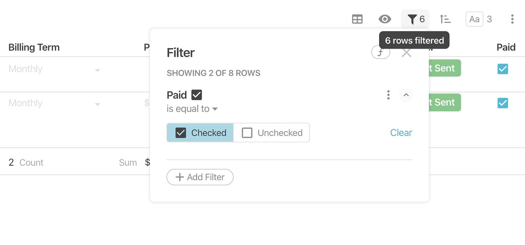Open second row Monthly billing term dropdown

point(54,103)
